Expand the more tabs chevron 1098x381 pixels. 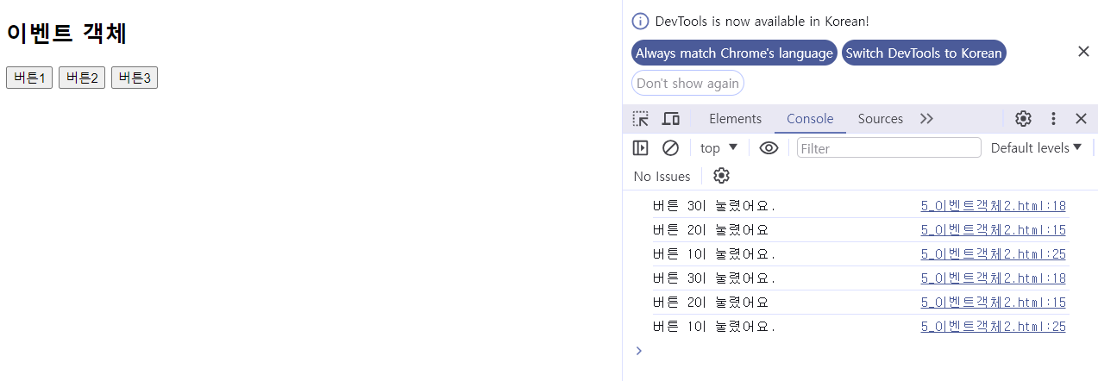point(926,119)
